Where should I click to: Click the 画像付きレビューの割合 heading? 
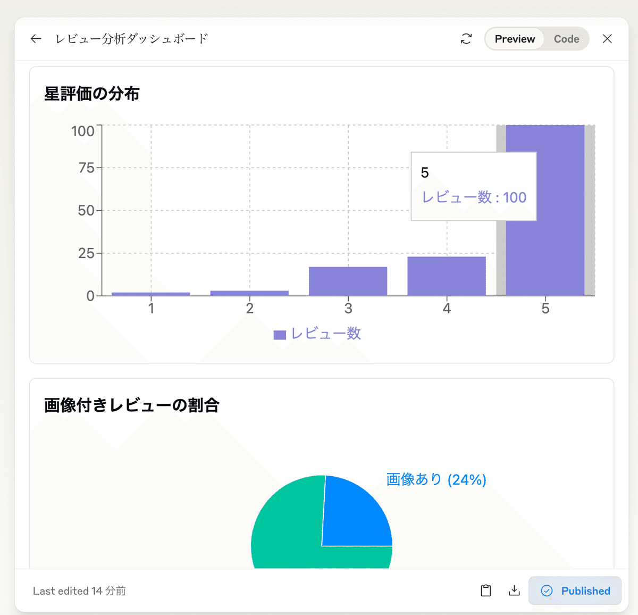point(131,405)
